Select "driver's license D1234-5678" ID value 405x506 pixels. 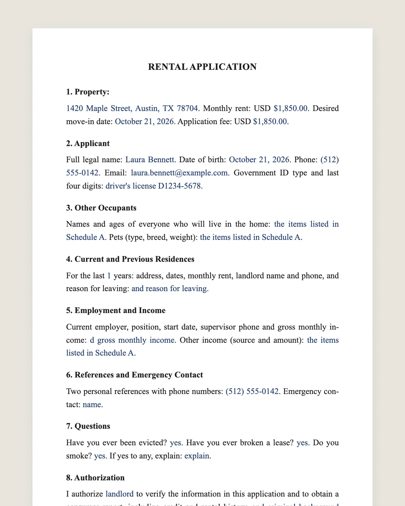coord(153,186)
